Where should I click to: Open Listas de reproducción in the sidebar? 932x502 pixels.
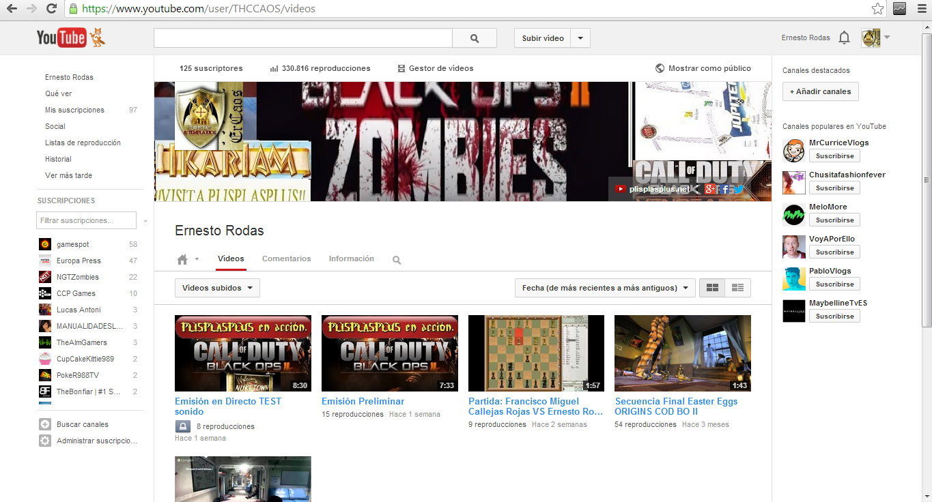point(83,143)
